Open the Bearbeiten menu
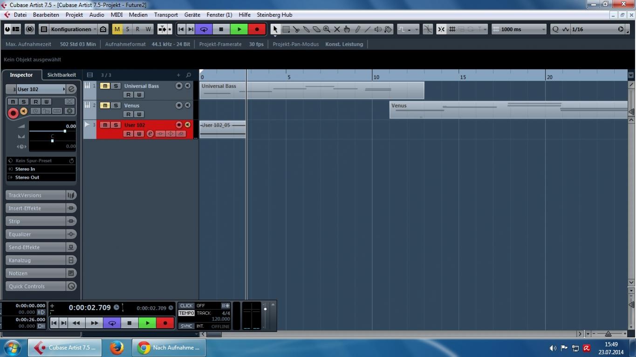The width and height of the screenshot is (636, 357). pyautogui.click(x=46, y=15)
